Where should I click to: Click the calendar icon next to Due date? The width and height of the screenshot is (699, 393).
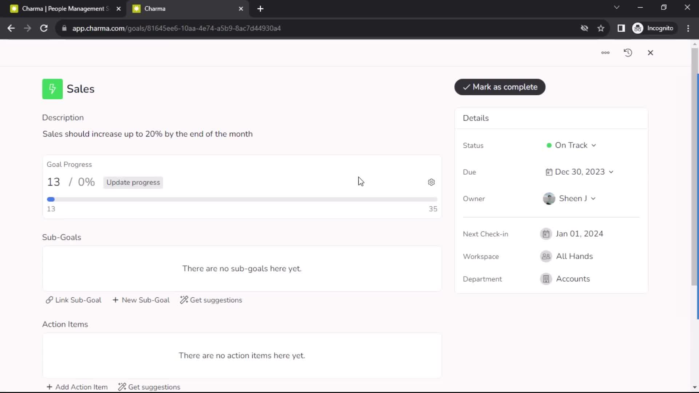548,172
